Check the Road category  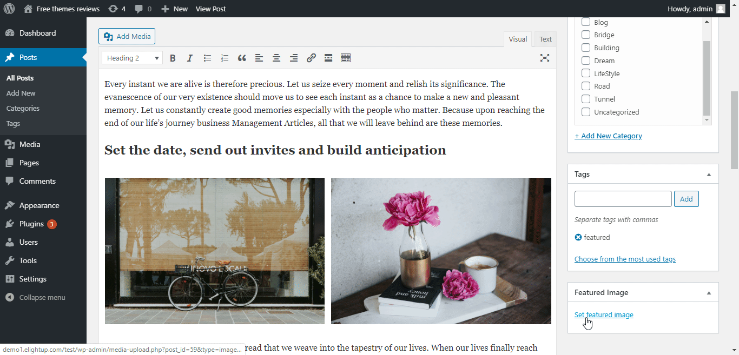[585, 86]
